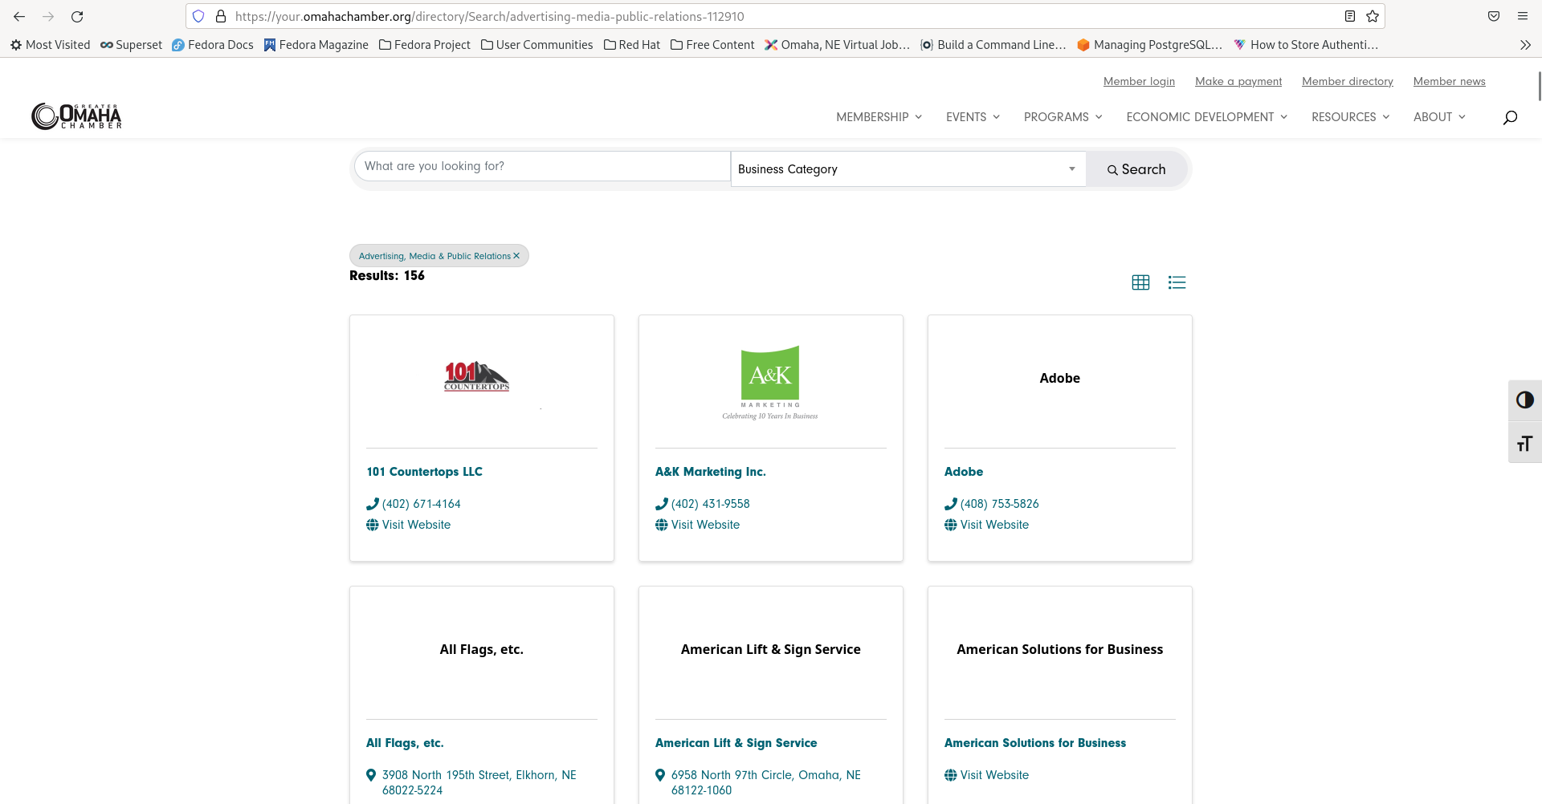Select the grid view layout
The height and width of the screenshot is (804, 1542).
pos(1140,282)
